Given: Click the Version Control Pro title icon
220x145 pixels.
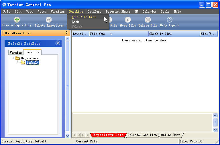Looking at the screenshot, I should (4, 5).
